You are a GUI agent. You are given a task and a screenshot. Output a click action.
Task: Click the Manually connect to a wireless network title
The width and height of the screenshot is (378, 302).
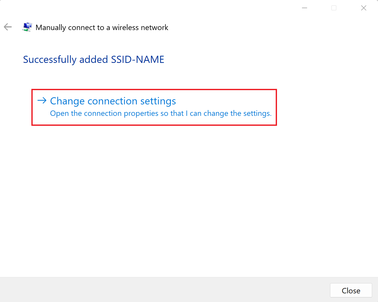coord(102,27)
